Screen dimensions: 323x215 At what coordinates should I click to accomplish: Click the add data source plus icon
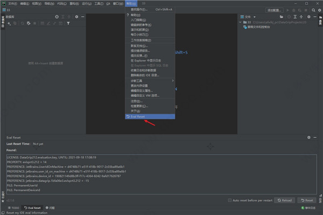point(9,24)
